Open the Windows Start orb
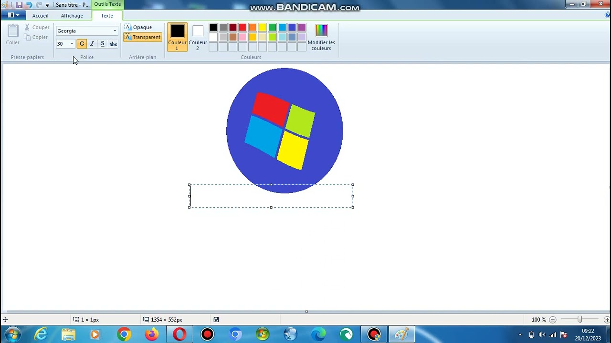Viewport: 611px width, 343px height. 13,334
